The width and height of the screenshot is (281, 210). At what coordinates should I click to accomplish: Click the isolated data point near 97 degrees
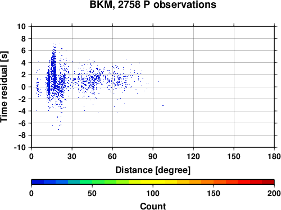(x=163, y=105)
